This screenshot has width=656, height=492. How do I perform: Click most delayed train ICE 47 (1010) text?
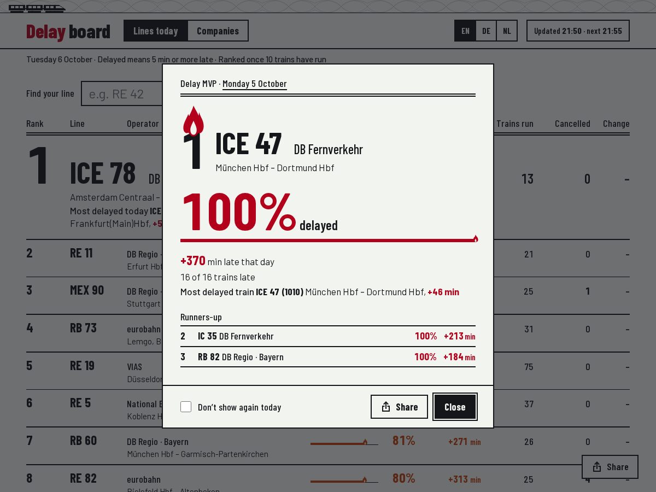pos(320,292)
